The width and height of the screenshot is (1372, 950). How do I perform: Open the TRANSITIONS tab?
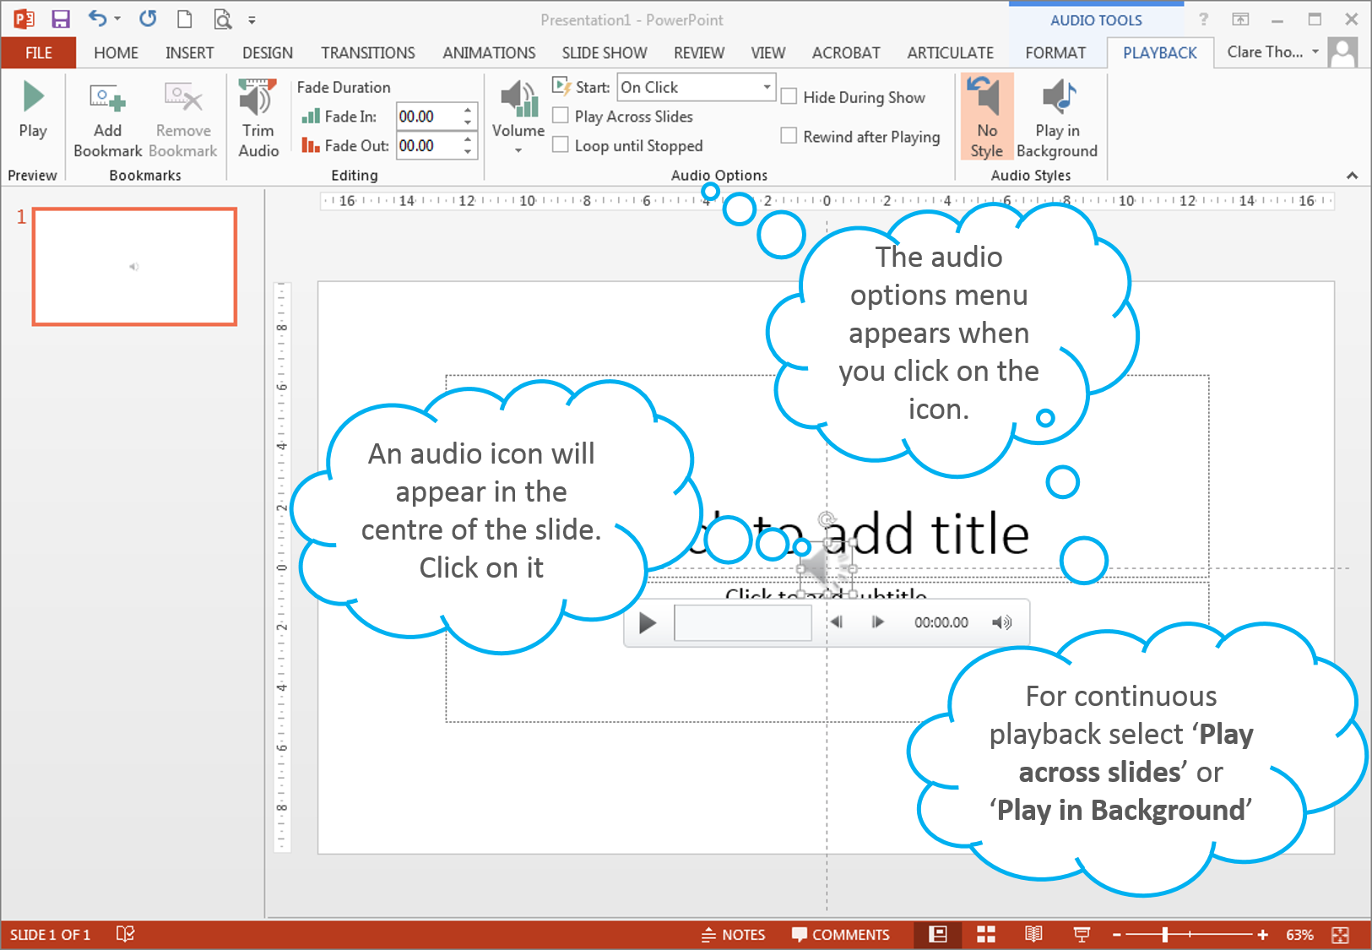pos(368,52)
